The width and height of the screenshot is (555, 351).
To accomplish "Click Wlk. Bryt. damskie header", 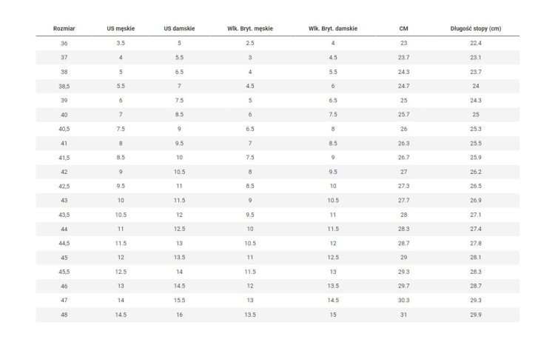I will [x=333, y=29].
